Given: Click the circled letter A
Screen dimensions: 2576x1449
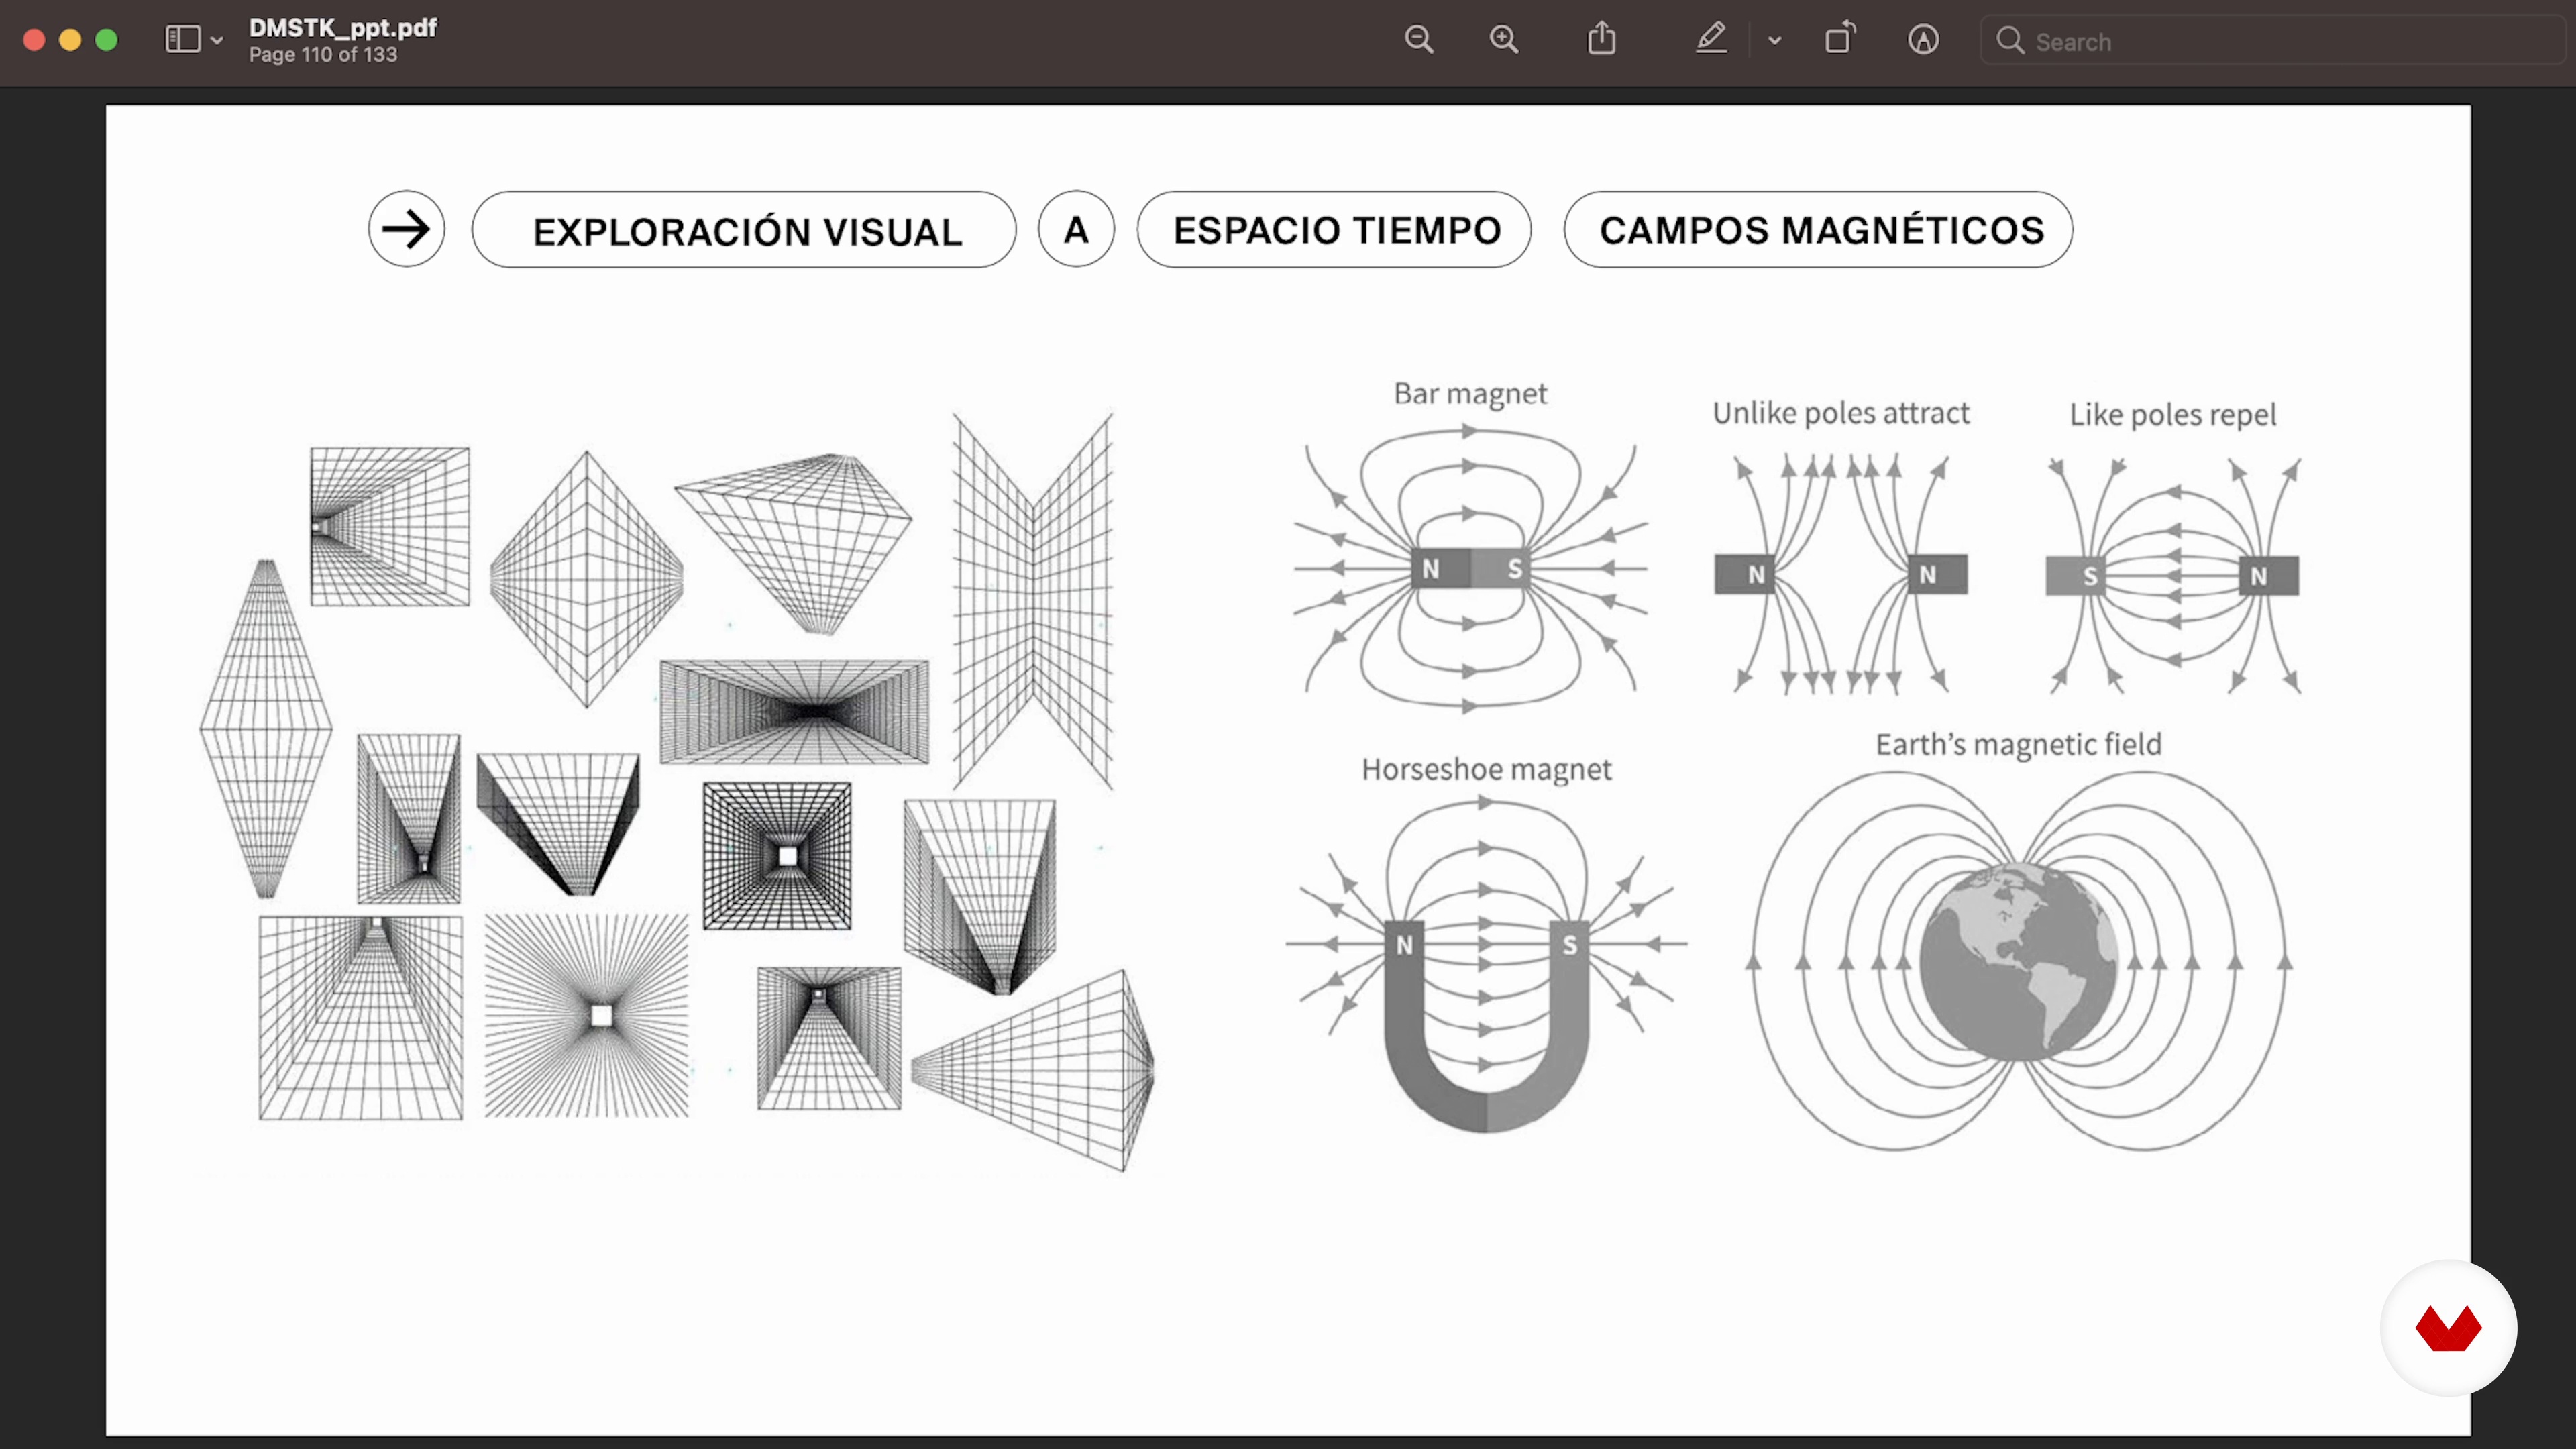Looking at the screenshot, I should pos(1076,229).
